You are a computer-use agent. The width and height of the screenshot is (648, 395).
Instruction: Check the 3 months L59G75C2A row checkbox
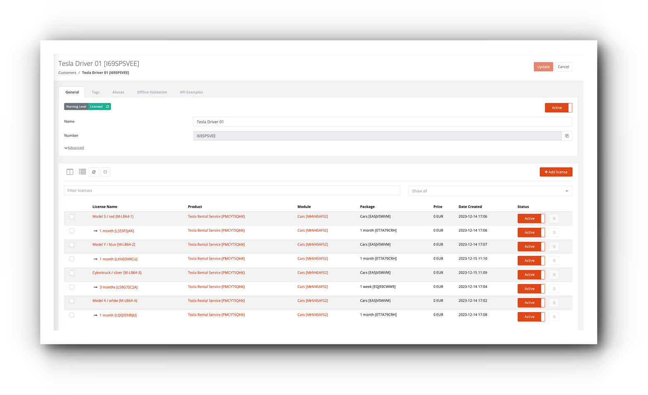tap(72, 287)
